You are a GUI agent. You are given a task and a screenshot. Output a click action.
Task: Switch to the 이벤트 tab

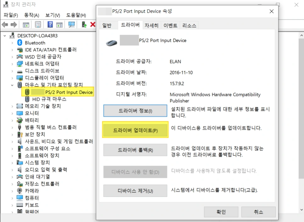(170, 25)
